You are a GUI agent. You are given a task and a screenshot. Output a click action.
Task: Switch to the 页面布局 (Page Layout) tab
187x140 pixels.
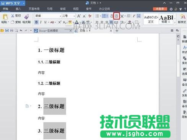point(34,9)
